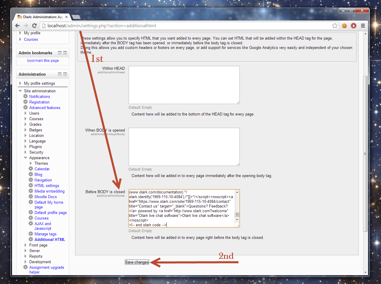Hide the Administration block
This screenshot has height=284, width=381.
pyautogui.click(x=60, y=74)
